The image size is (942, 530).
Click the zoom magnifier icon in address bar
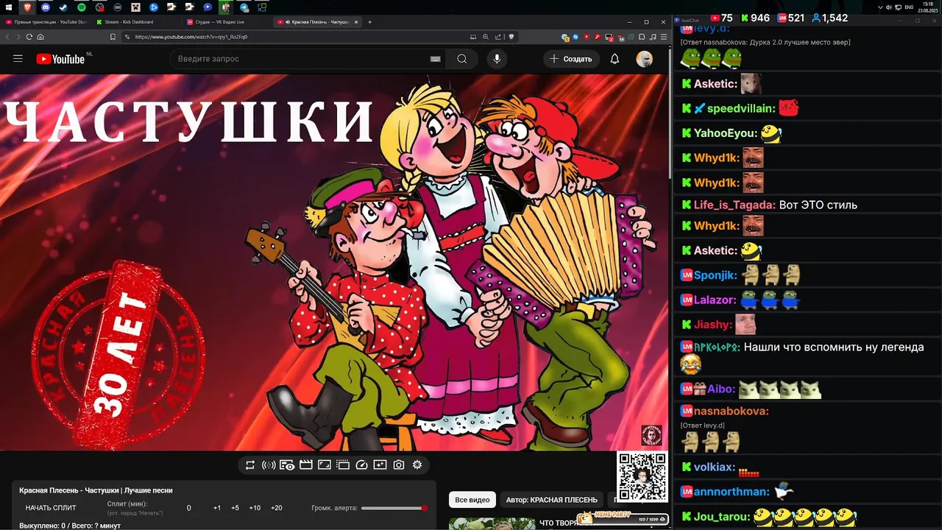click(486, 37)
